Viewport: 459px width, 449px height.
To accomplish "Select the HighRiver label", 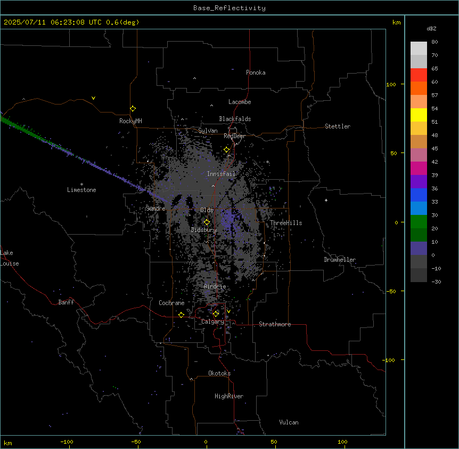I will pos(229,396).
